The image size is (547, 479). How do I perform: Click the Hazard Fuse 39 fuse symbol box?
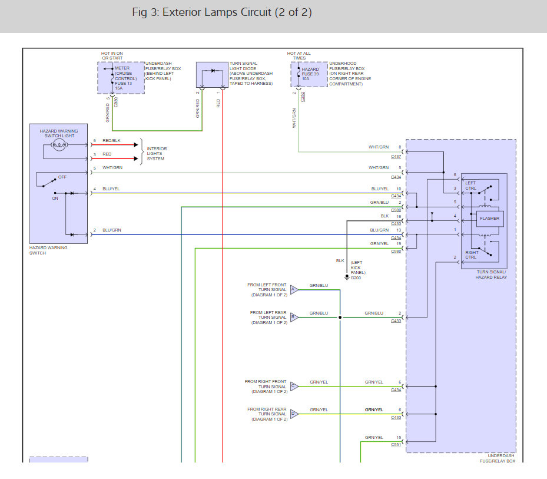tap(309, 75)
